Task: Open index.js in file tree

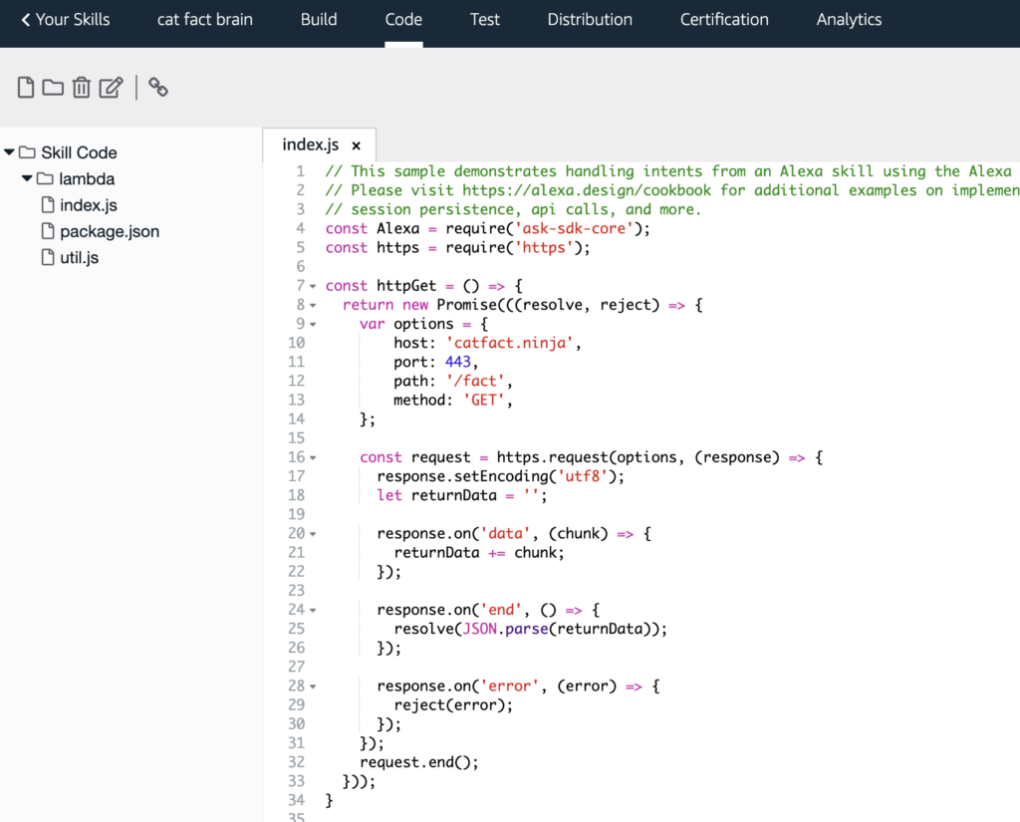Action: 89,205
